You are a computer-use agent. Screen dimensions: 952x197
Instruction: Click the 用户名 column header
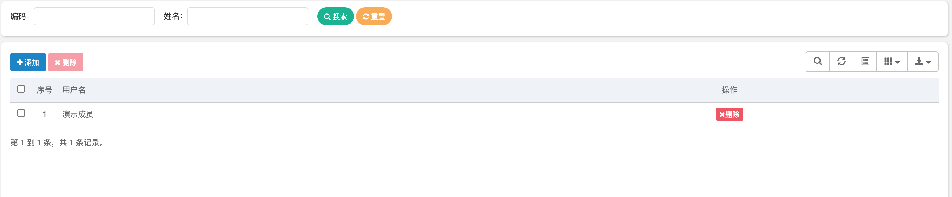pyautogui.click(x=74, y=90)
